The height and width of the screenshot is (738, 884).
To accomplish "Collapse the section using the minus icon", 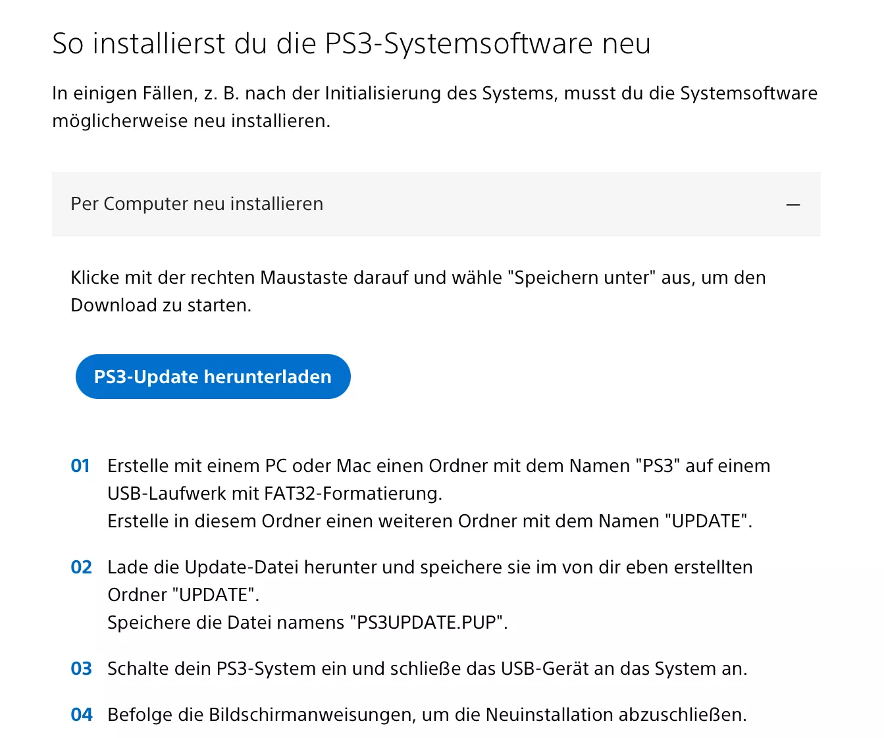I will [x=793, y=205].
